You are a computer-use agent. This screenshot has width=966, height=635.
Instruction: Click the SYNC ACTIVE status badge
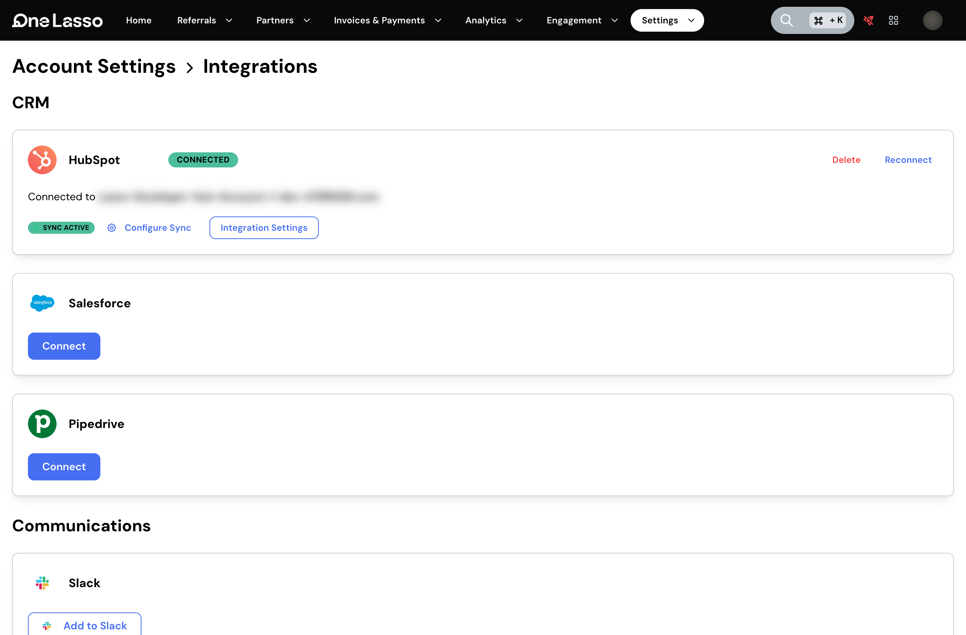(x=61, y=228)
